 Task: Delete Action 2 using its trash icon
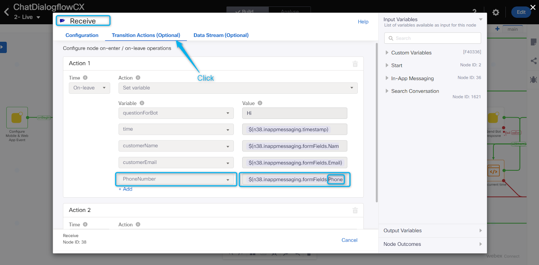355,210
